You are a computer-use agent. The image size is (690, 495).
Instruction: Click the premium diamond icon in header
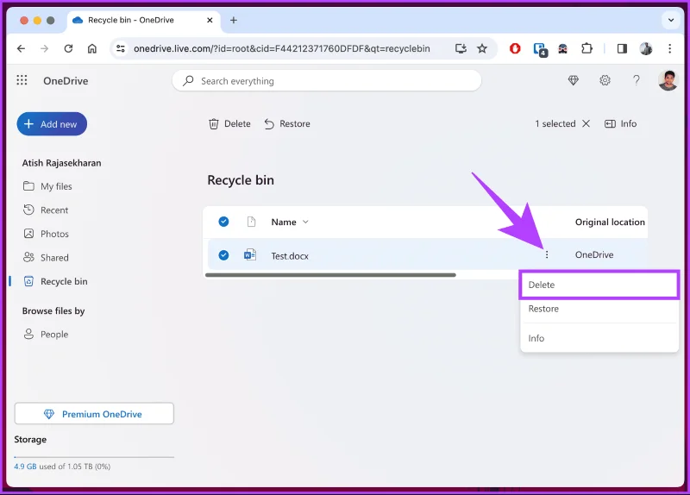[573, 80]
